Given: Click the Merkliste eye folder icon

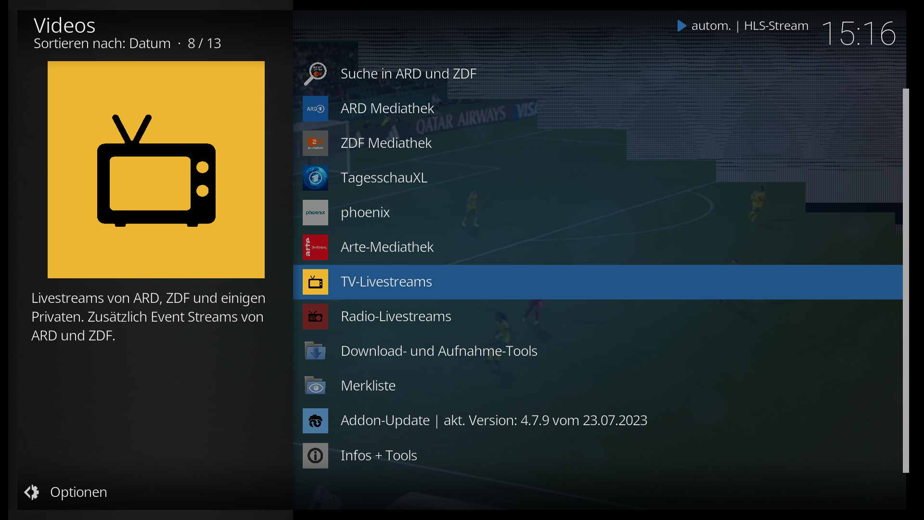Looking at the screenshot, I should [x=315, y=386].
